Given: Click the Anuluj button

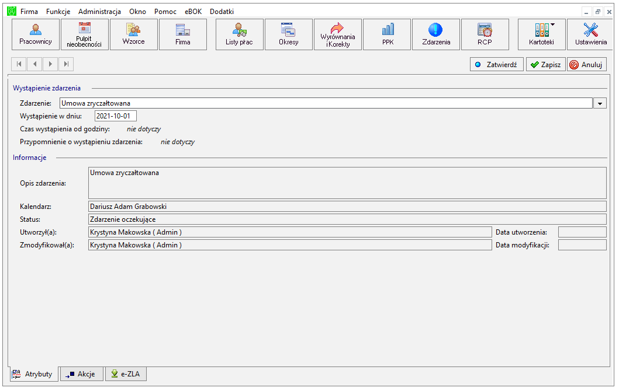Looking at the screenshot, I should pyautogui.click(x=587, y=64).
